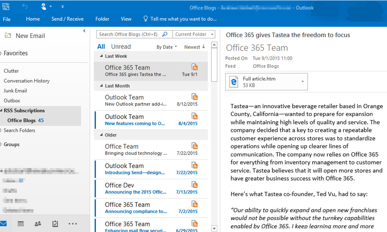This screenshot has height=232, width=387.
Task: Open the View ribbon tab
Action: tap(126, 19)
